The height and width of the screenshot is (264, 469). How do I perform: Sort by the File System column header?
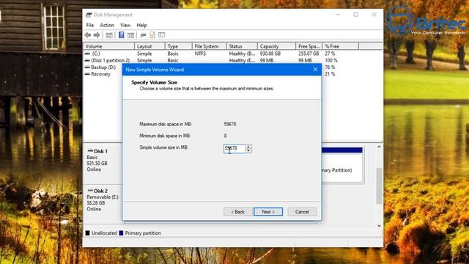(x=210, y=46)
